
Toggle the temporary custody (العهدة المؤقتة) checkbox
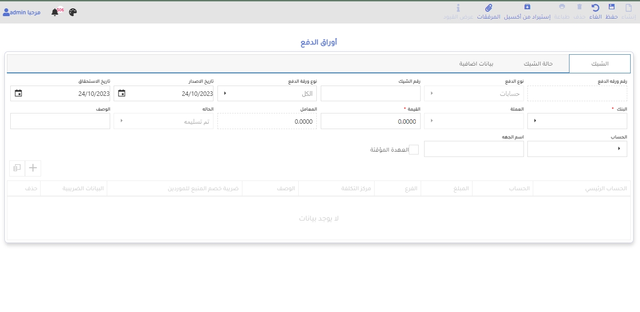[x=414, y=150]
